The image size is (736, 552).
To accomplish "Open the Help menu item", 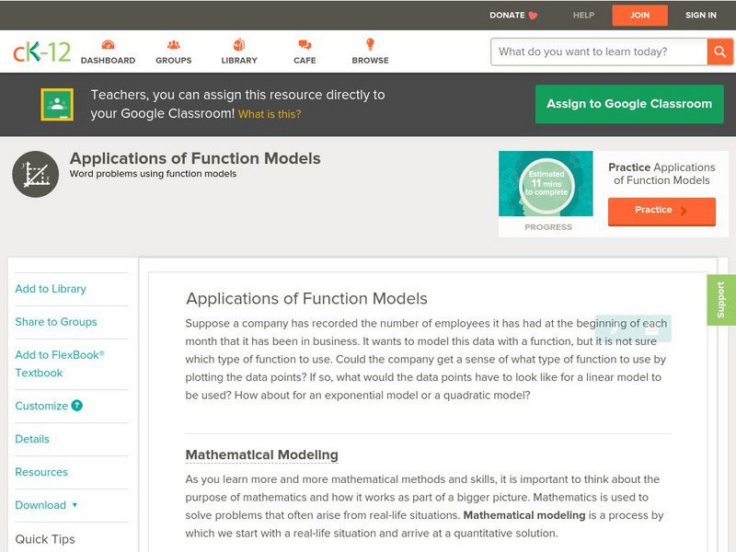I will (x=583, y=16).
